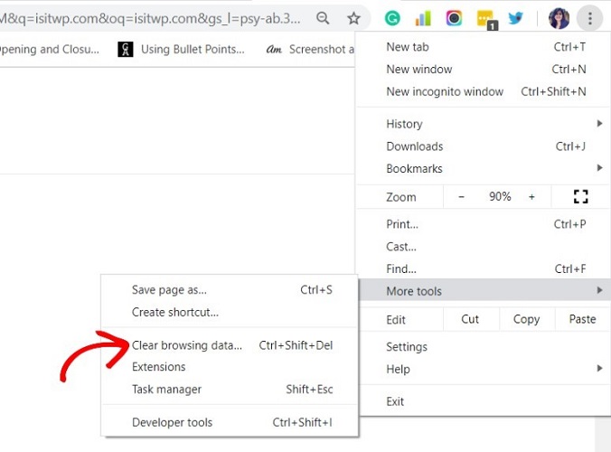Decrease zoom with the minus button

(x=461, y=197)
